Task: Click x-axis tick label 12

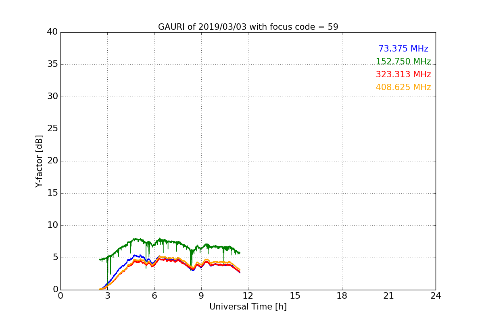Action: tap(248, 295)
